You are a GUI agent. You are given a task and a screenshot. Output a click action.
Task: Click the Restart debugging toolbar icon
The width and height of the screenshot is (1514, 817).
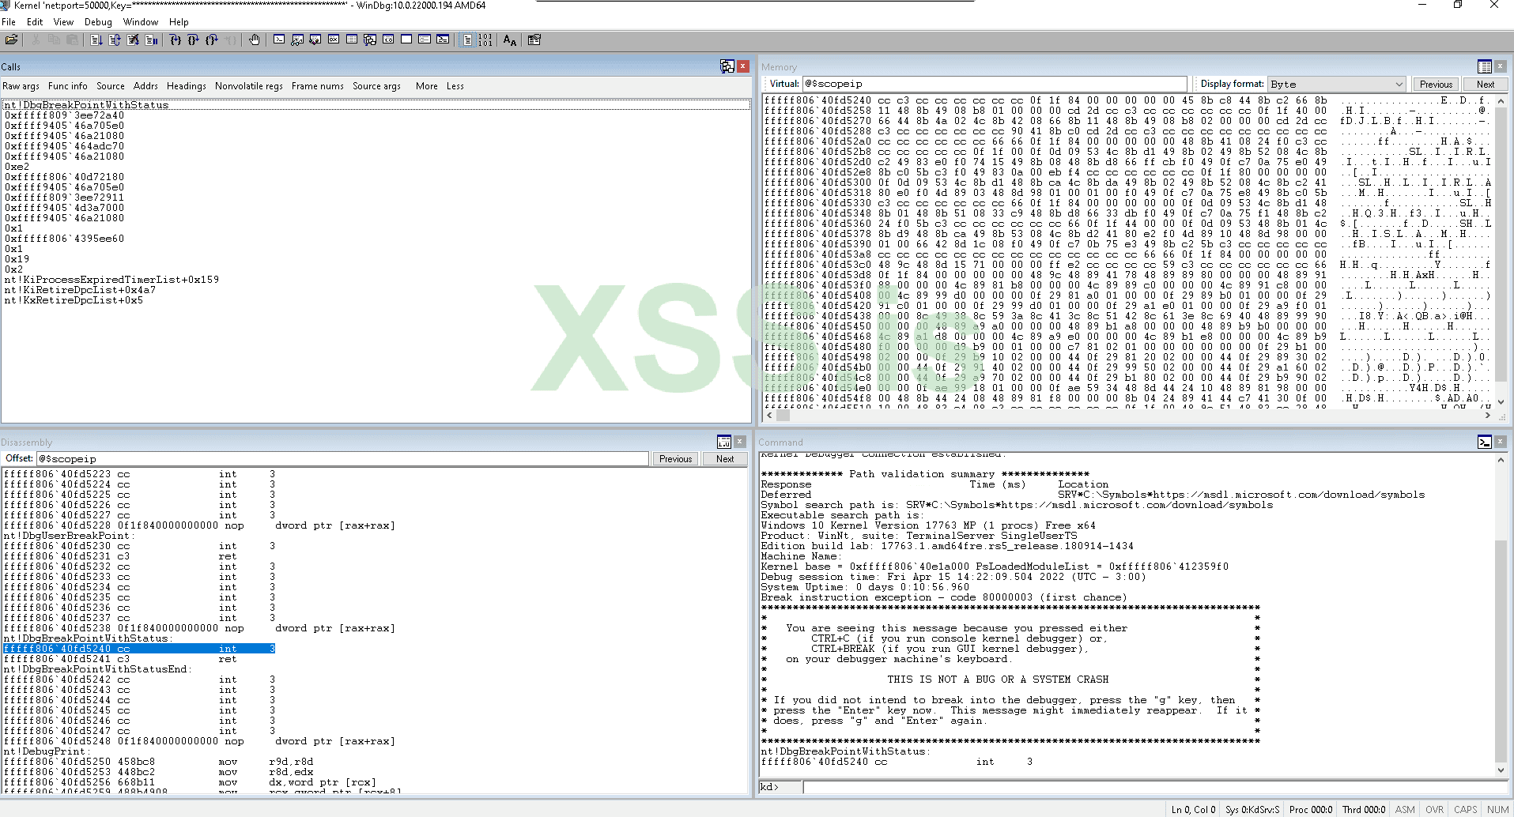[x=115, y=40]
